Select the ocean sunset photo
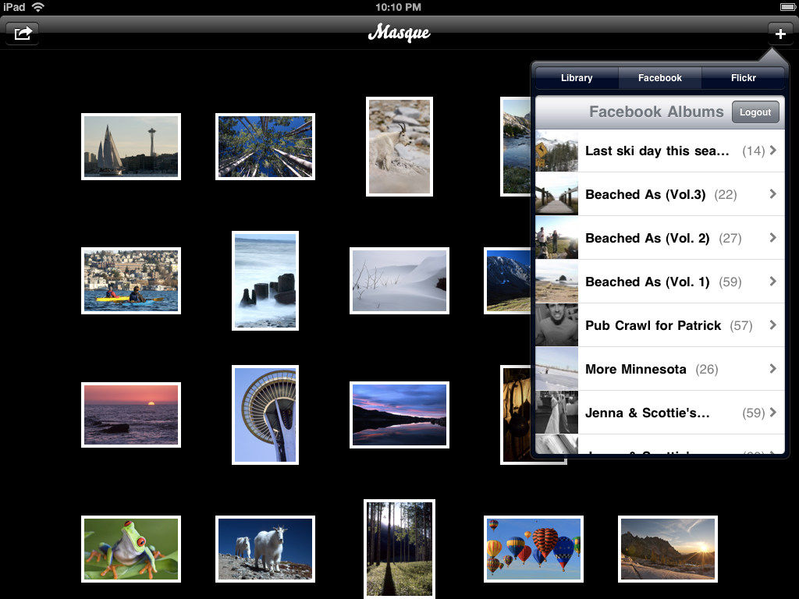 [131, 415]
